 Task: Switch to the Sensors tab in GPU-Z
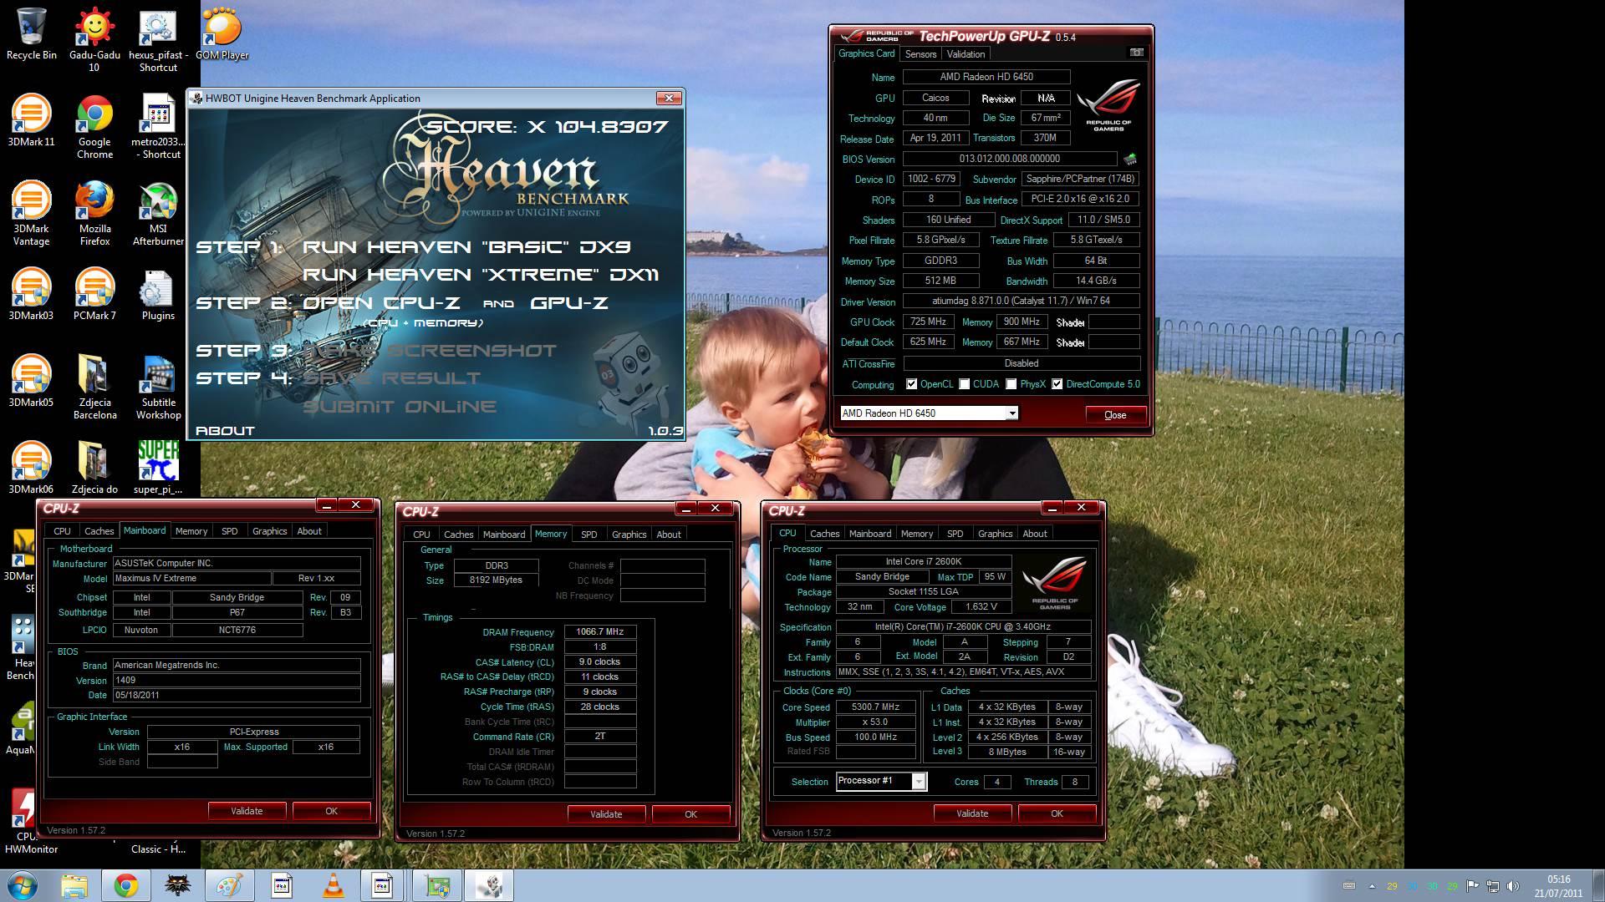pyautogui.click(x=920, y=54)
